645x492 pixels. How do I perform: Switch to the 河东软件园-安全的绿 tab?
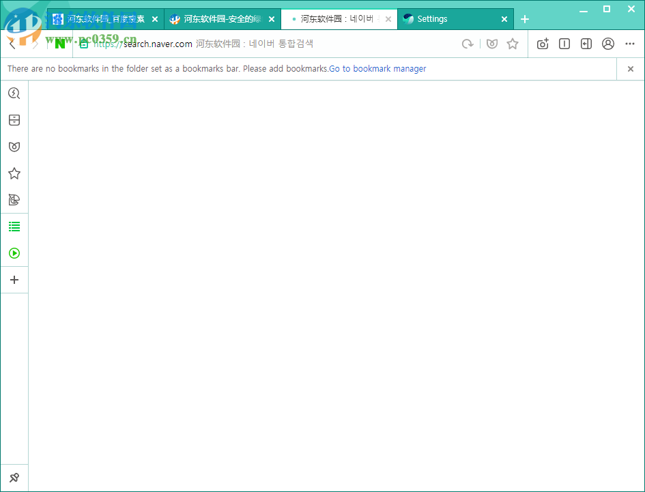click(222, 19)
